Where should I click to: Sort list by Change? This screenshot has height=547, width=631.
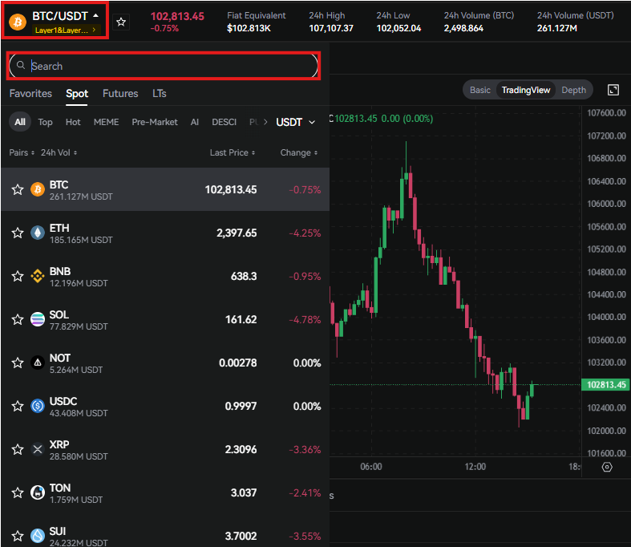click(x=299, y=152)
